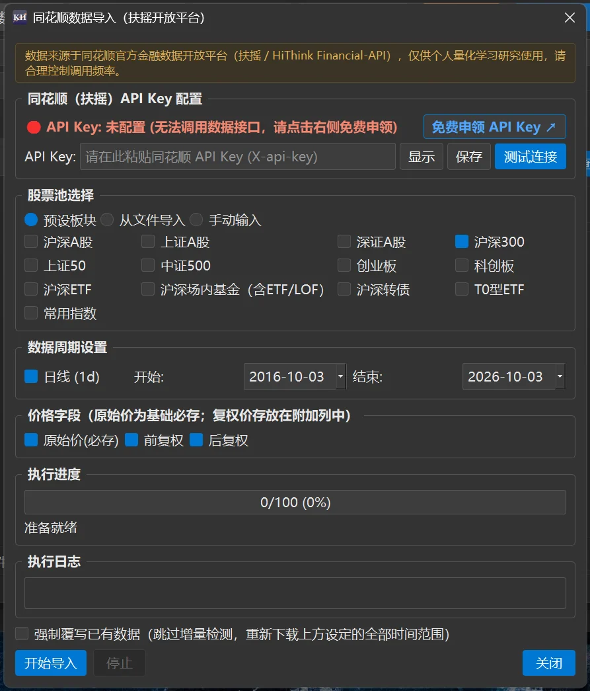Open the 开始 date dropdown arrow

[x=340, y=376]
